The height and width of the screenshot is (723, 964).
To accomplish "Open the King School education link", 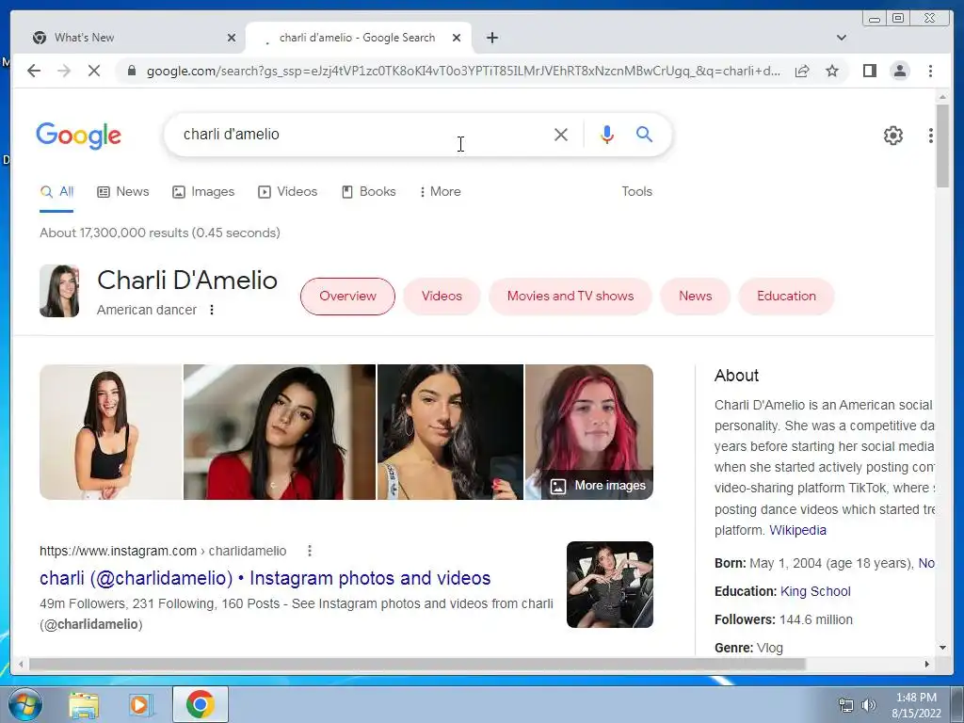I will click(x=815, y=591).
